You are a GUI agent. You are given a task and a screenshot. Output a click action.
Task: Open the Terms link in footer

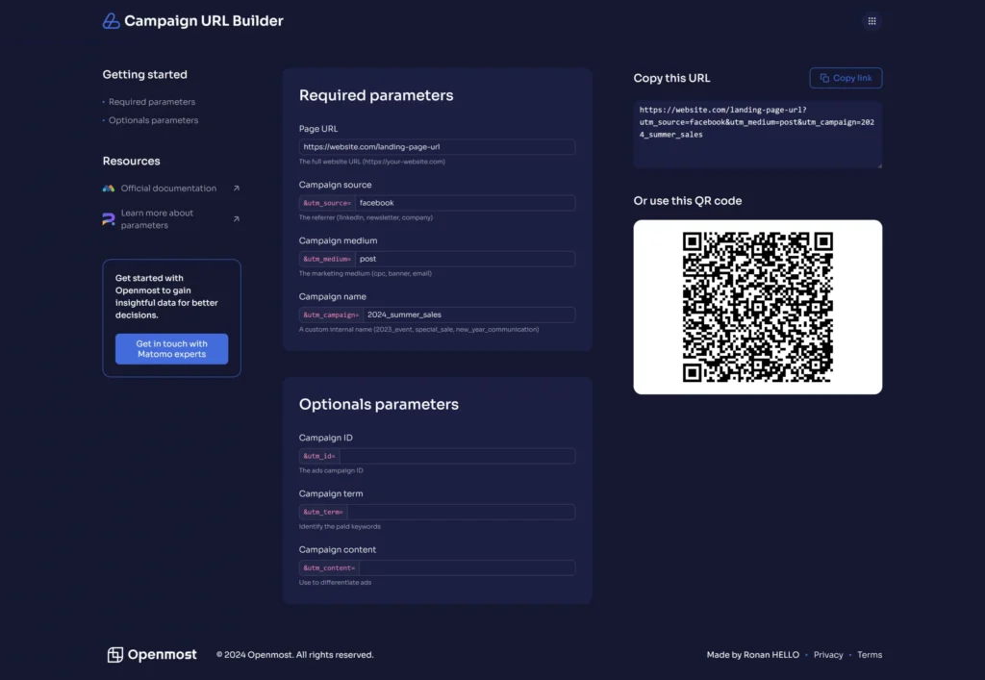point(870,655)
